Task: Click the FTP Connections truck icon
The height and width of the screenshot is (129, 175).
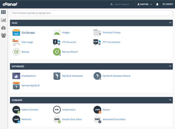Action: (x=97, y=42)
